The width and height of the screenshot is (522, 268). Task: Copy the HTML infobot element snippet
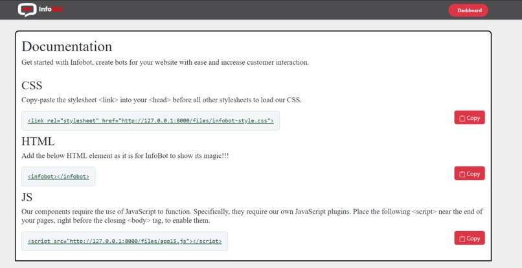click(470, 173)
